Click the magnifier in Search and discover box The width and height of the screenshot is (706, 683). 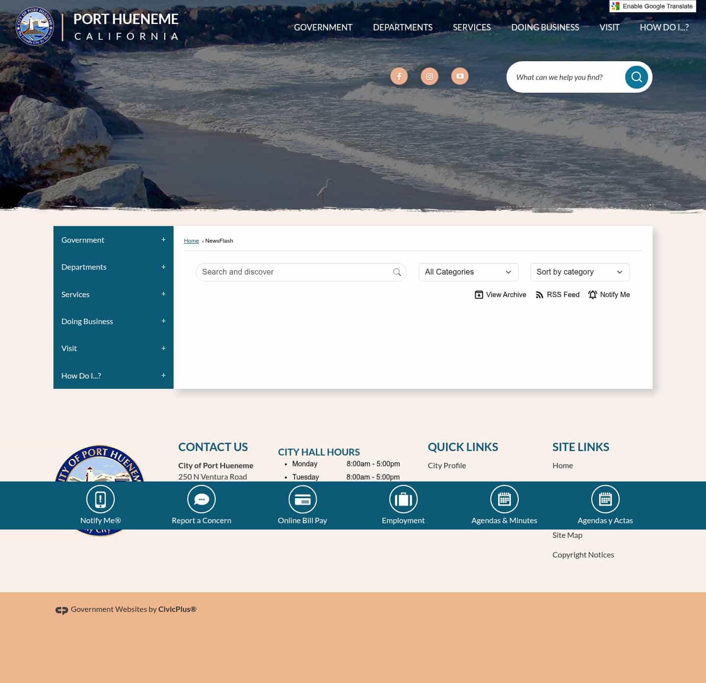397,272
